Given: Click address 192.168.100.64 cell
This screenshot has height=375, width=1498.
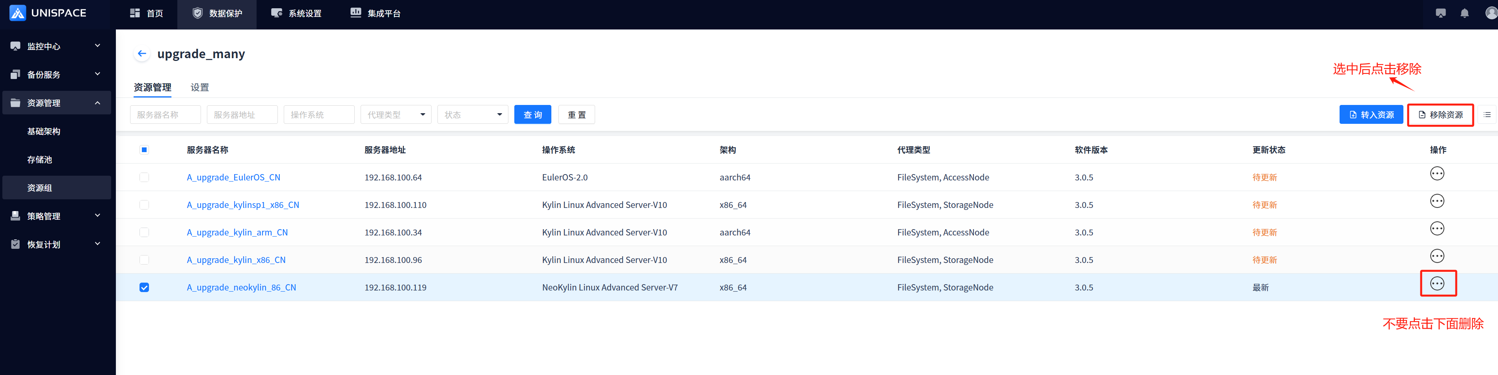Looking at the screenshot, I should 393,177.
